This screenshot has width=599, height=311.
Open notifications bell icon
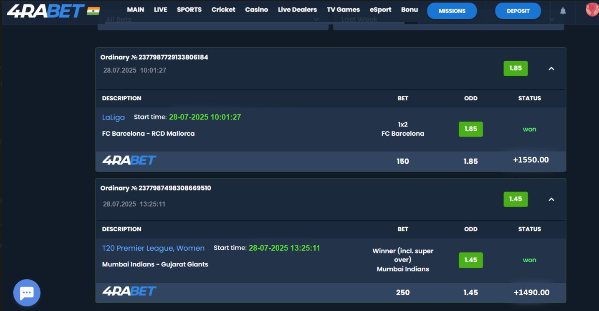pos(563,11)
